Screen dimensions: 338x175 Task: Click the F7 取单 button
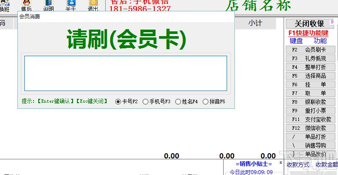pos(311,93)
